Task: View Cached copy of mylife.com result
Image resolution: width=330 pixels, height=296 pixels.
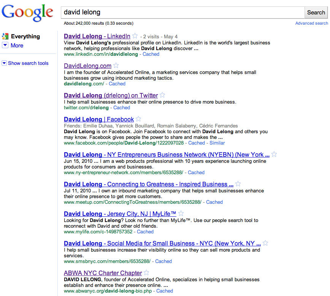Action: pyautogui.click(x=145, y=232)
